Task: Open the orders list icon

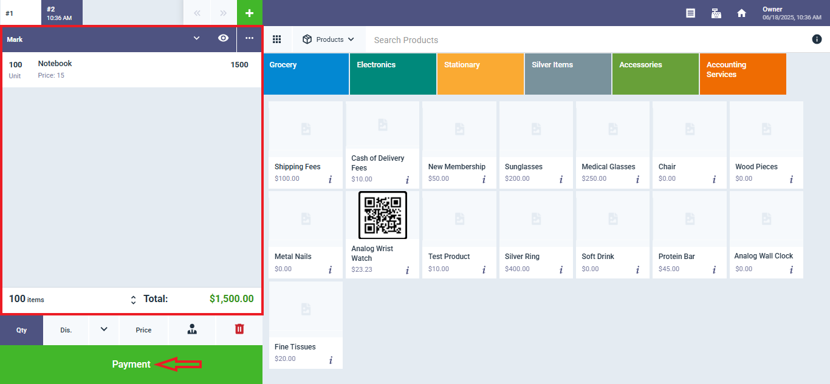Action: tap(691, 13)
